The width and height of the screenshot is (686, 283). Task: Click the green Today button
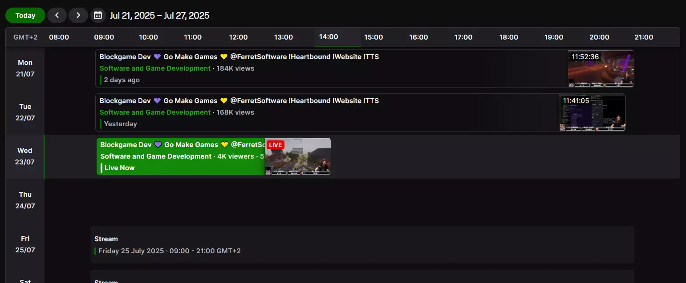tap(25, 15)
